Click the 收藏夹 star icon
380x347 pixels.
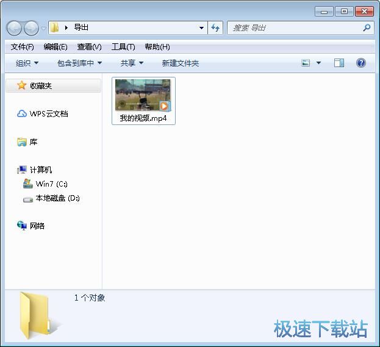21,85
